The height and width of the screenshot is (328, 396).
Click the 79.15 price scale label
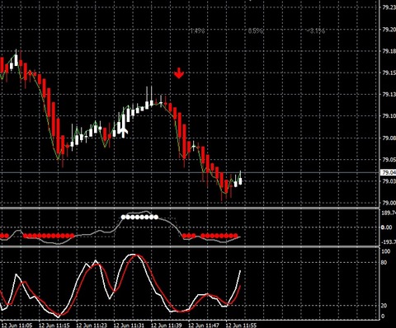[389, 73]
